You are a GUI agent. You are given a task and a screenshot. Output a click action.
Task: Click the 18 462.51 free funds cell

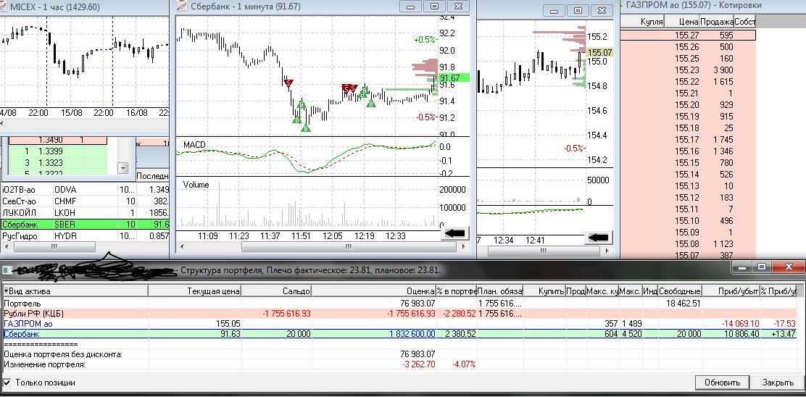(x=680, y=304)
